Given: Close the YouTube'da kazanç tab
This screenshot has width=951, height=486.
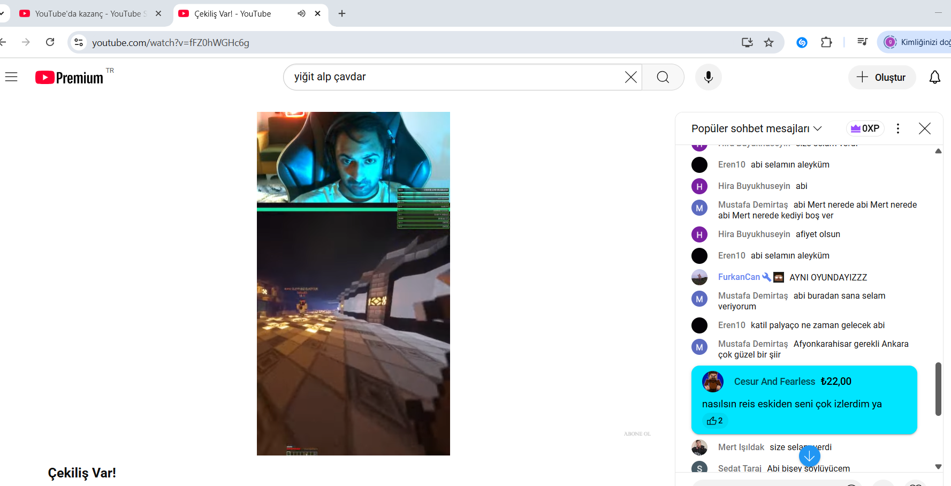Looking at the screenshot, I should click(158, 13).
